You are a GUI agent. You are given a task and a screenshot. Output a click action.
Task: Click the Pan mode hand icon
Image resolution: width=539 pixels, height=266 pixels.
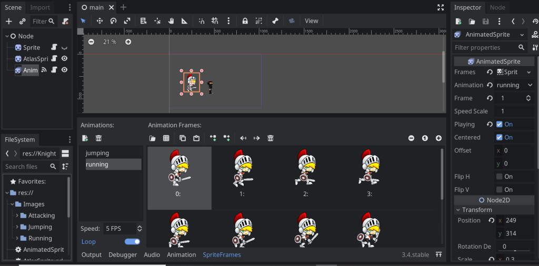171,21
